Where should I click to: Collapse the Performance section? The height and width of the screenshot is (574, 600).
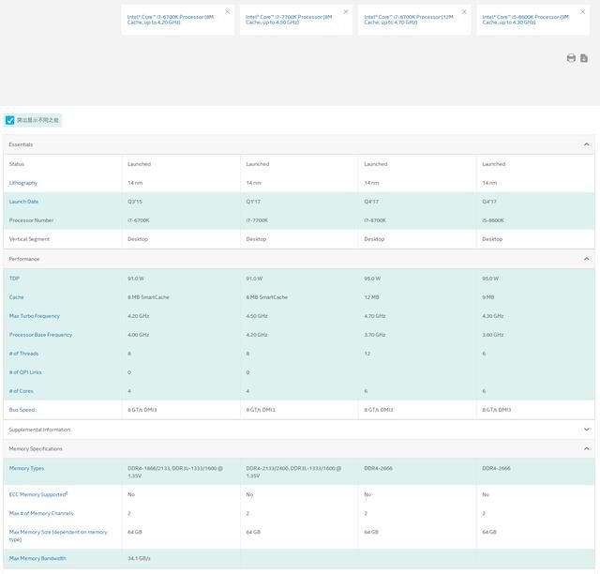[586, 259]
